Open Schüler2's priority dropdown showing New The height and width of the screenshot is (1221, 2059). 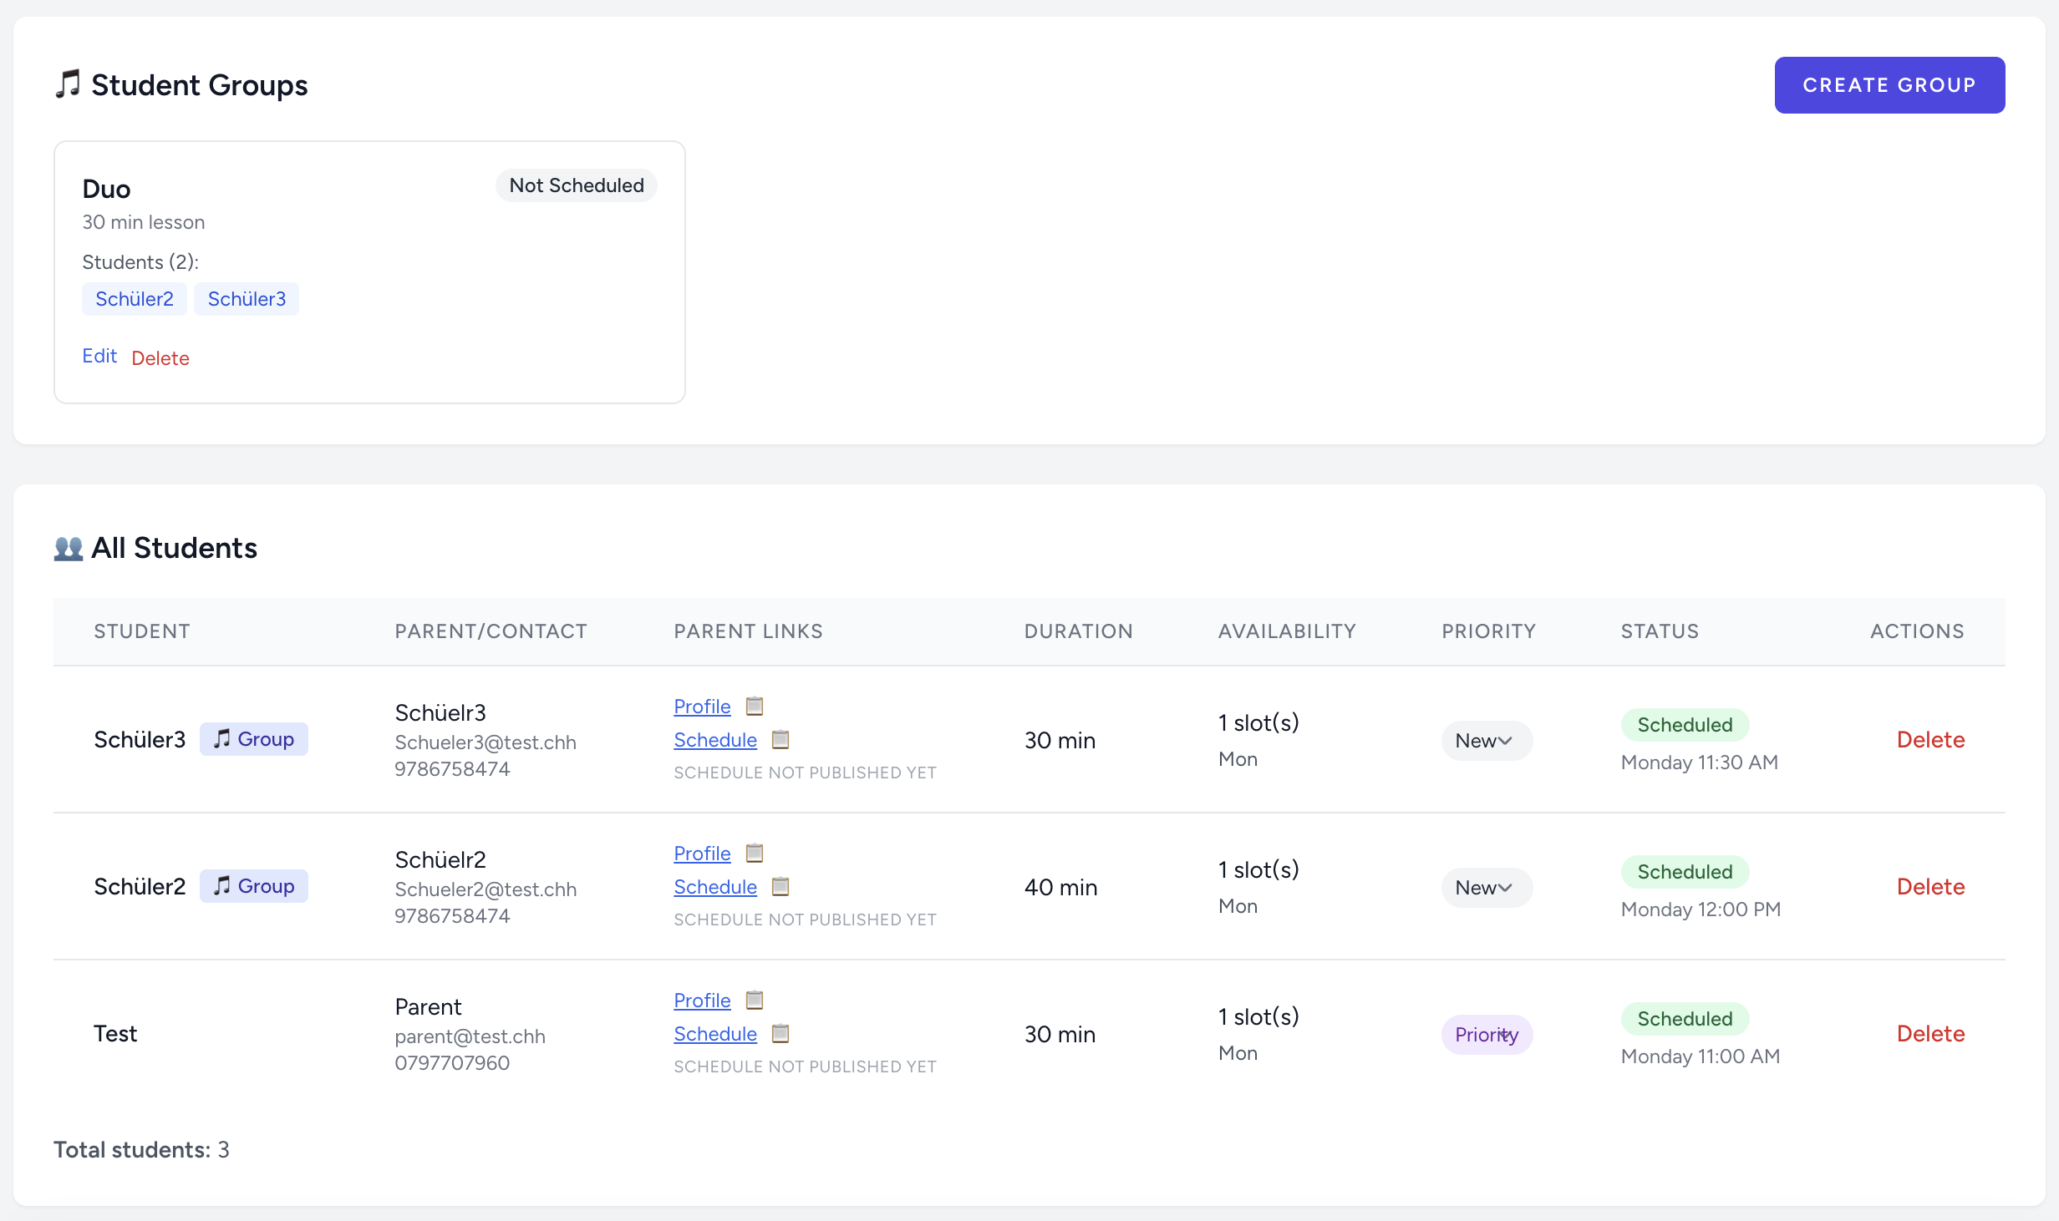coord(1486,888)
